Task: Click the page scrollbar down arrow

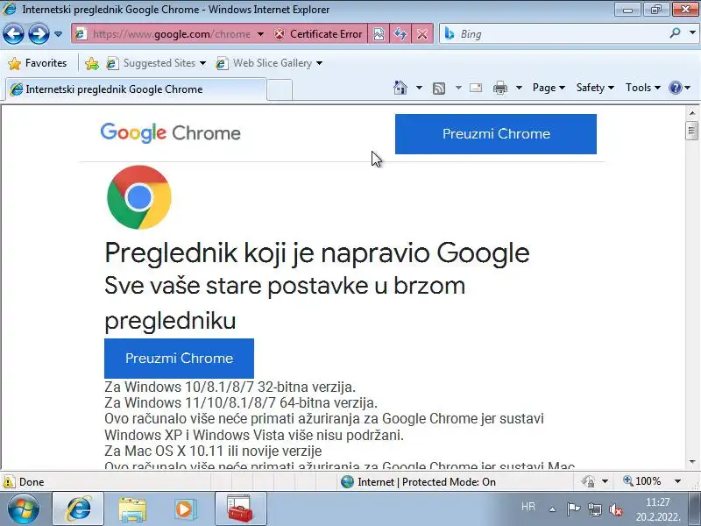Action: click(x=692, y=461)
